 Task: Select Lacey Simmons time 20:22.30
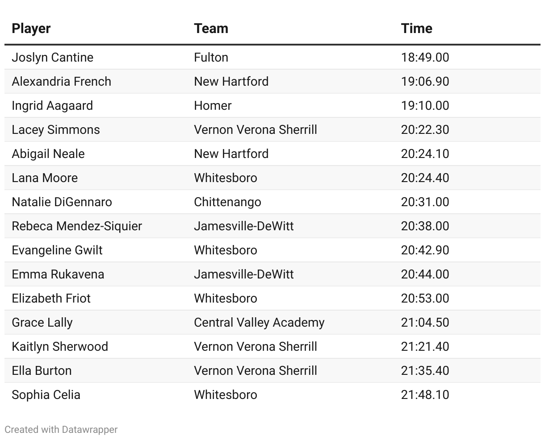pyautogui.click(x=425, y=130)
